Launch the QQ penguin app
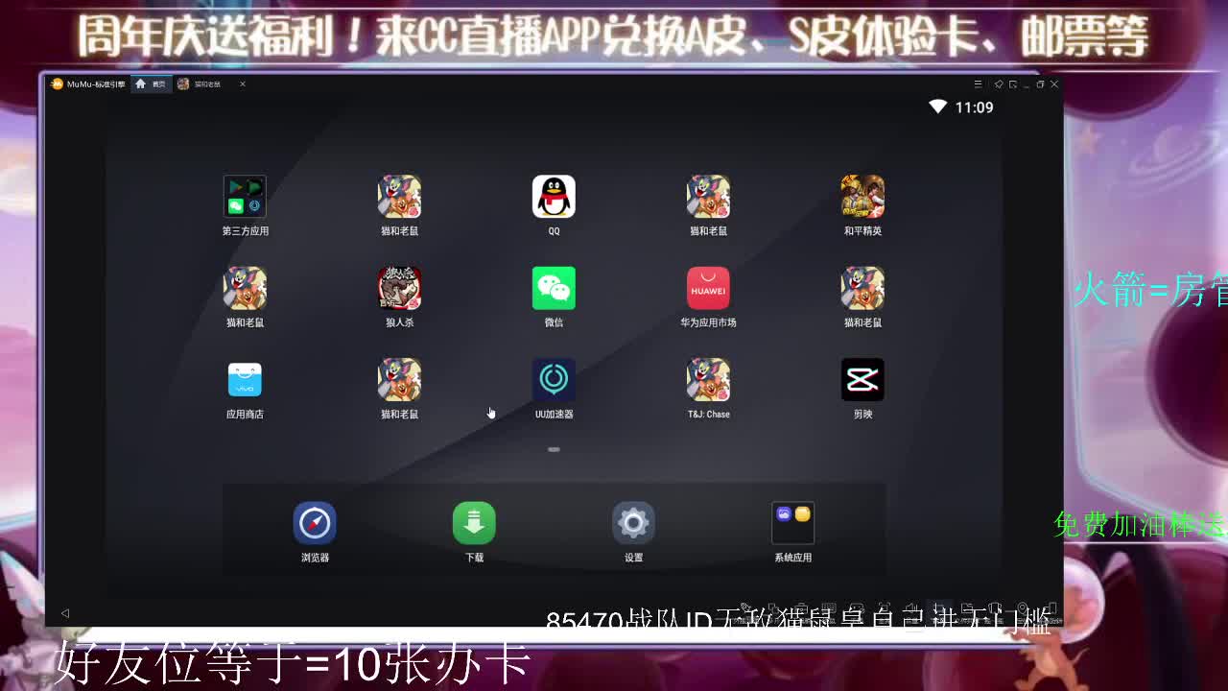The image size is (1228, 691). (554, 197)
